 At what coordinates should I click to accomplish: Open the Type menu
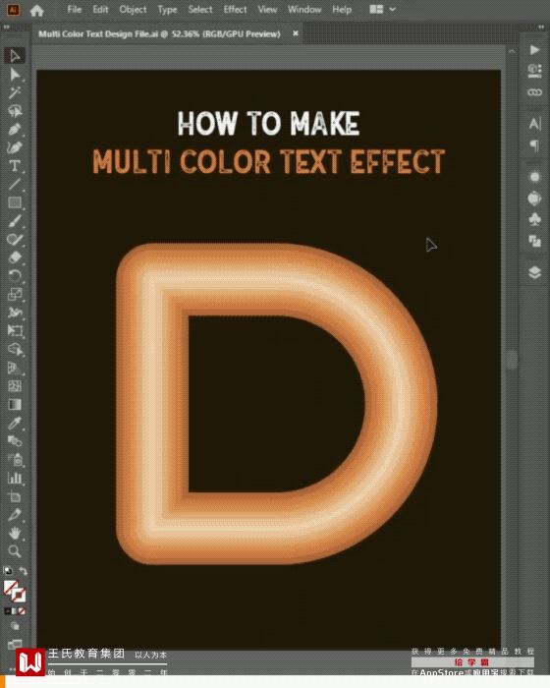click(167, 9)
